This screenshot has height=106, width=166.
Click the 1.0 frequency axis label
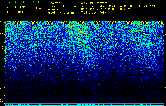coord(2,48)
